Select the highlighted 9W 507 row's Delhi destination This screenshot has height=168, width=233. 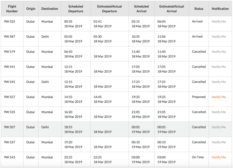pos(45,127)
